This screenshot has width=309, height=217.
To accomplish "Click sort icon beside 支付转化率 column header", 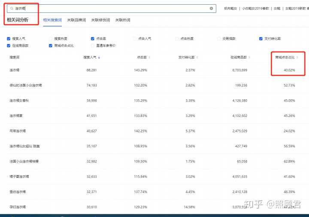I will [x=197, y=57].
